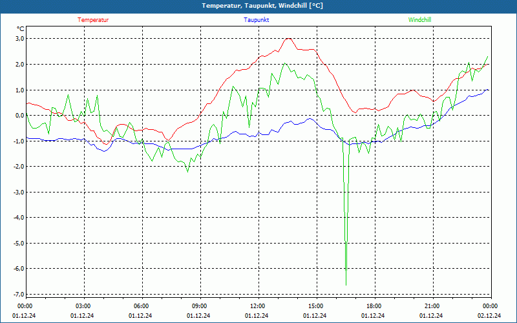Click the -4,0 y-axis label
Screen dimensions: 517x323
pyautogui.click(x=19, y=218)
